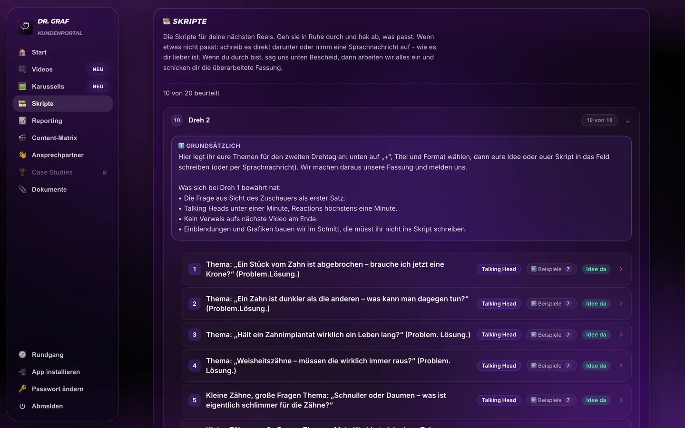
Task: Open the Videos section in the sidebar
Action: tap(63, 69)
